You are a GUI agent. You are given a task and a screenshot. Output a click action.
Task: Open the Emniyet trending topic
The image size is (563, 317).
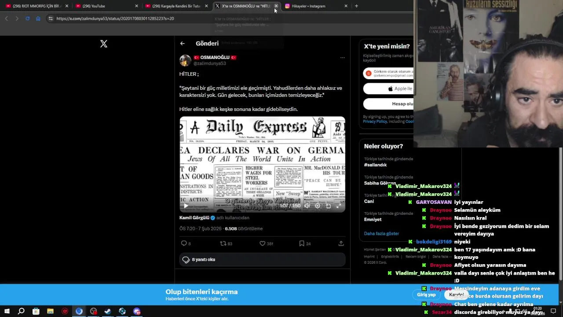pyautogui.click(x=373, y=219)
